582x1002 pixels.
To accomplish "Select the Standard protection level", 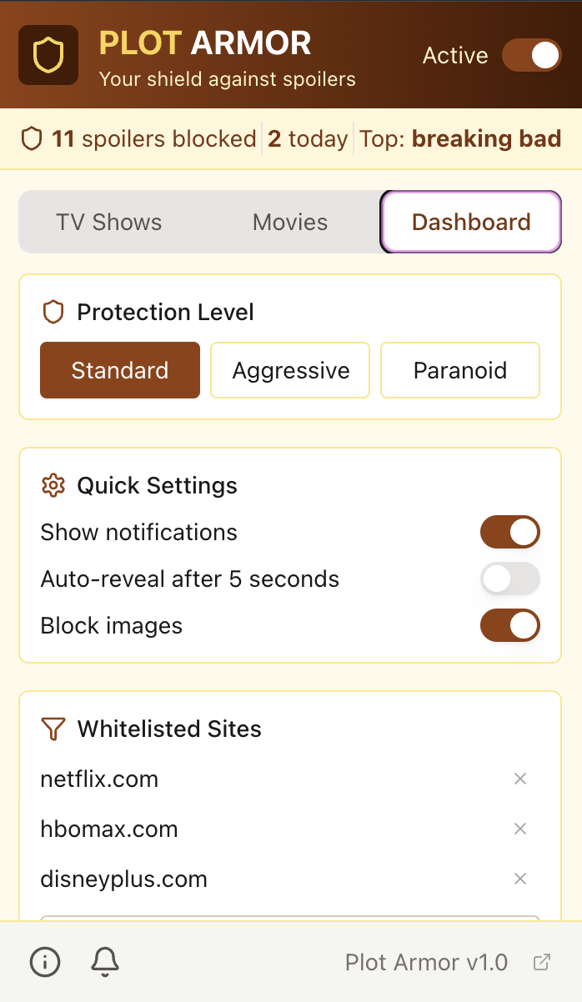I will click(x=119, y=370).
